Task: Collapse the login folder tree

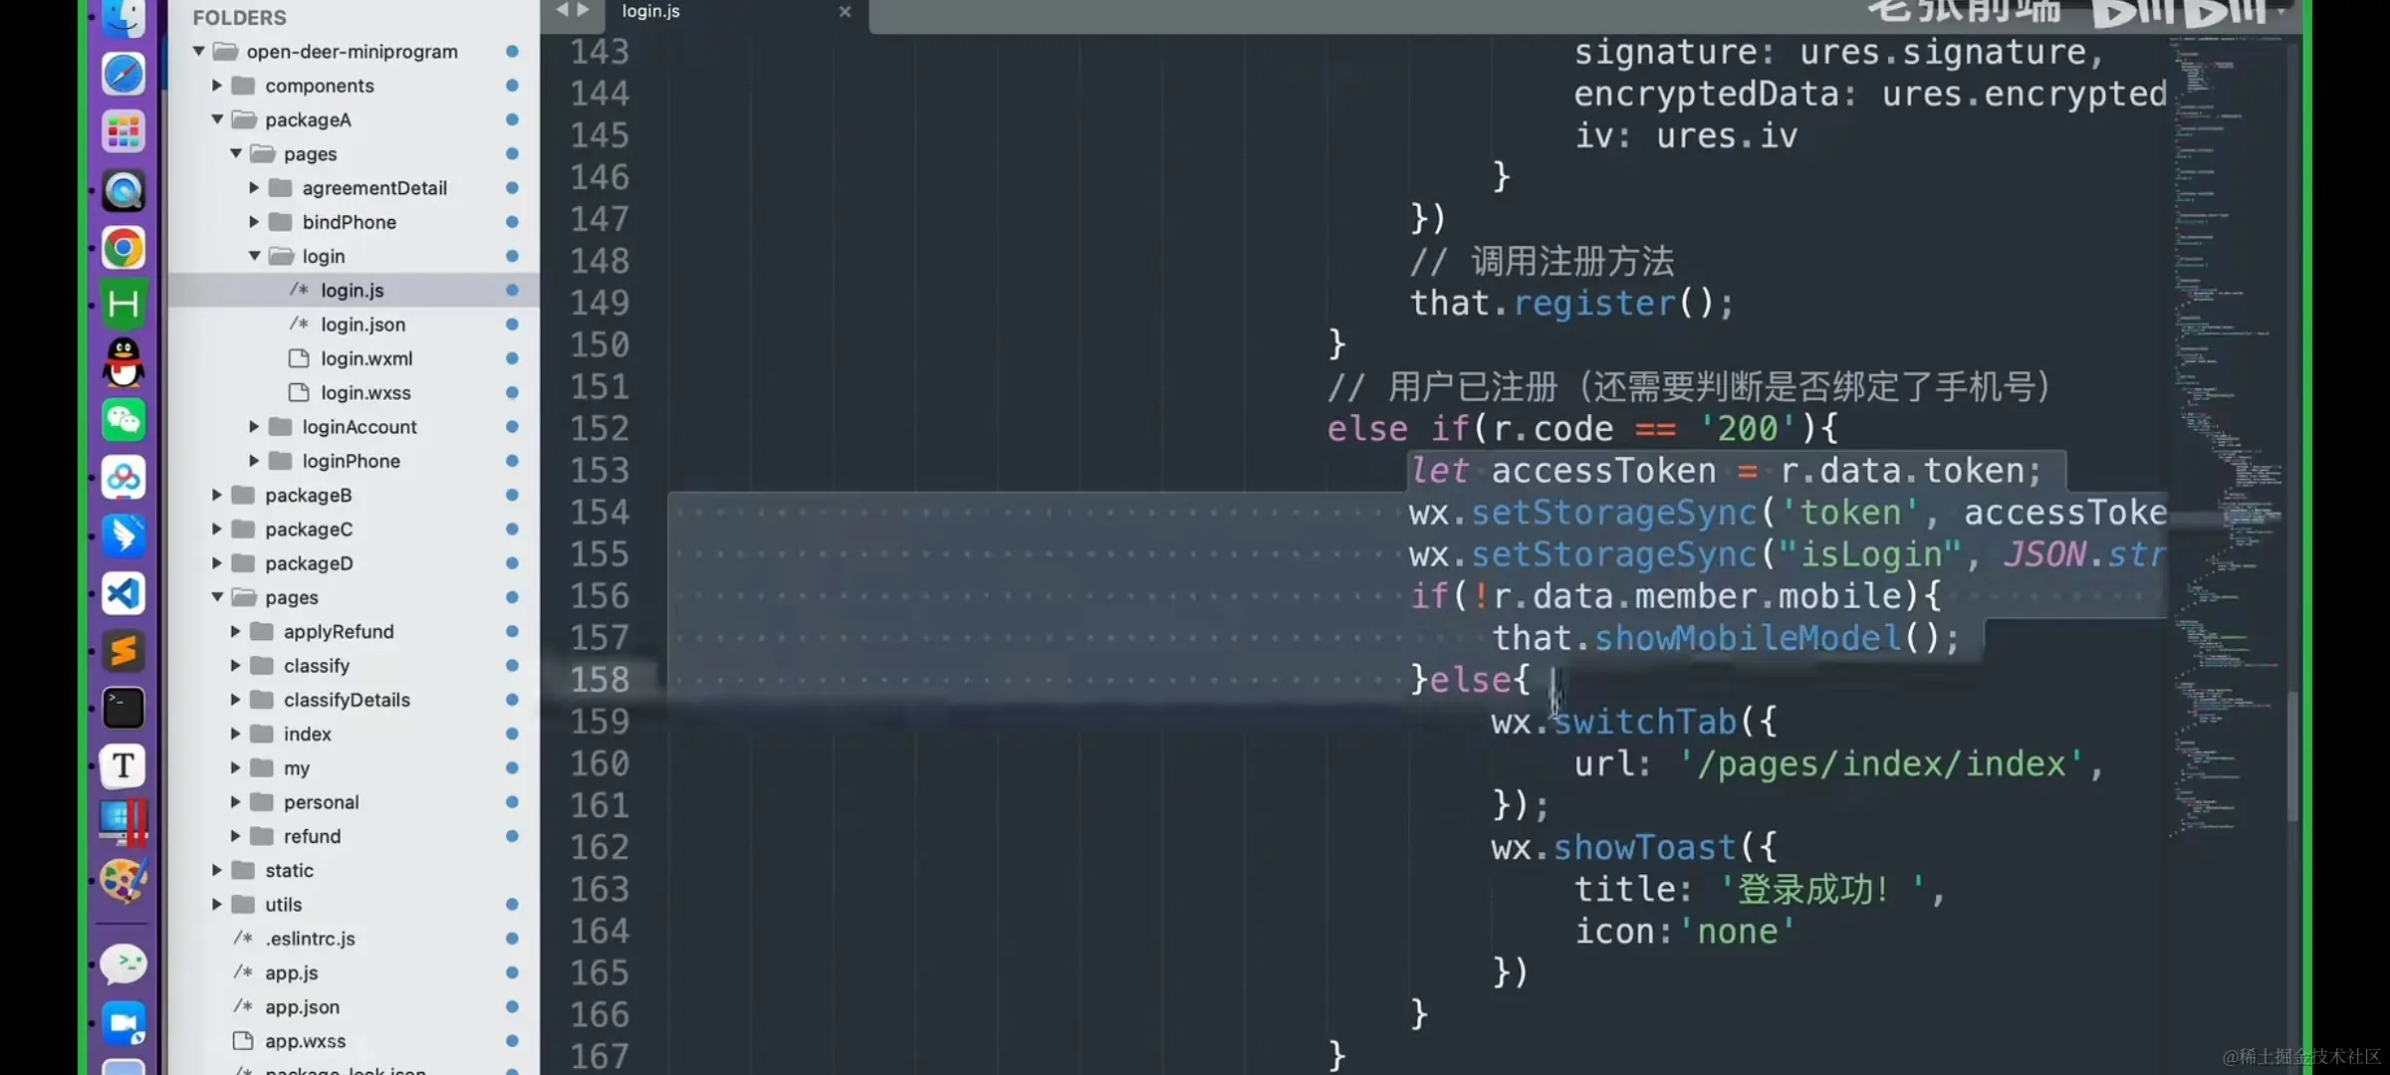Action: point(254,256)
